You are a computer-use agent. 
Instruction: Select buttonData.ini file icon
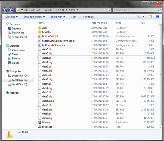point(40,36)
